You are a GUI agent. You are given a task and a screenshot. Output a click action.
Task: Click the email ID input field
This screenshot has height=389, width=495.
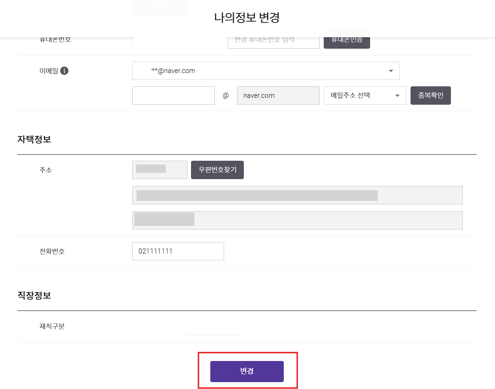point(173,96)
